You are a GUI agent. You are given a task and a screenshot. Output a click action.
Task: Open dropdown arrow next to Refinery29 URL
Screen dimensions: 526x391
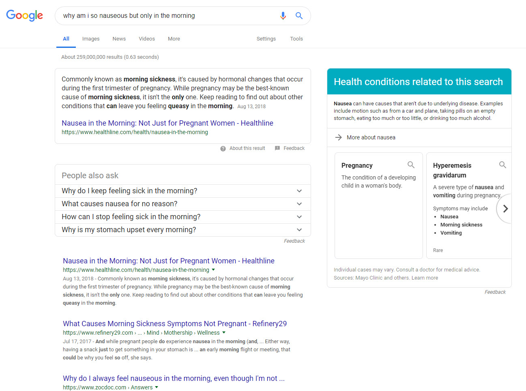coord(224,333)
